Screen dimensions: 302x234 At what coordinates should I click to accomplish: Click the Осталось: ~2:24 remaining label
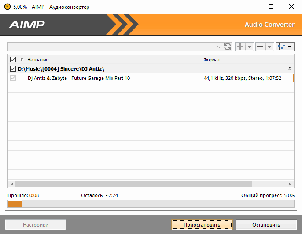(99, 195)
